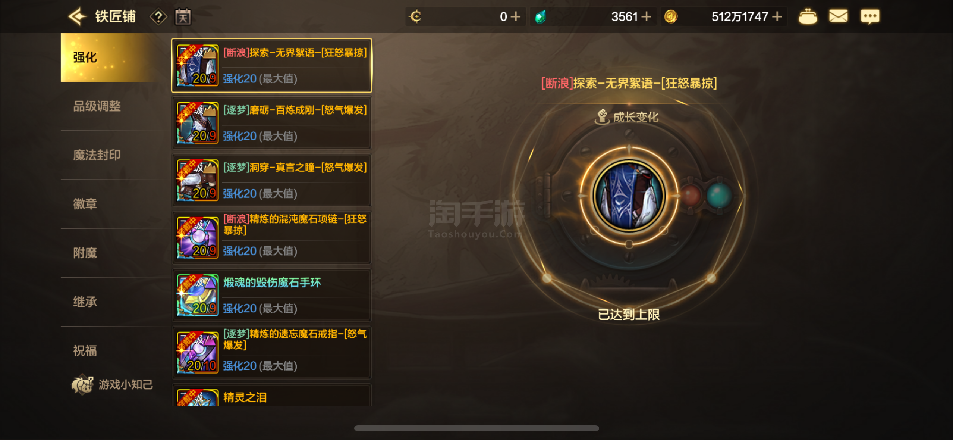Select 精灵之泪 item at list bottom
Screen dimensions: 953x440
coord(271,396)
